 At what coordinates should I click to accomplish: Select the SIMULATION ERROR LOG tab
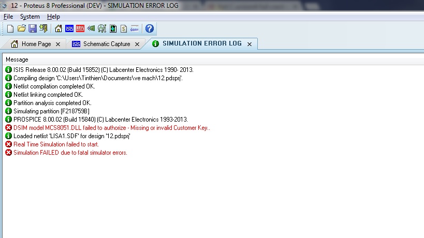[202, 43]
